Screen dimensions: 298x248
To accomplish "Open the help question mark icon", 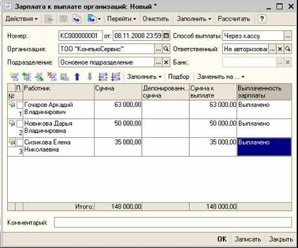I will [x=262, y=19].
